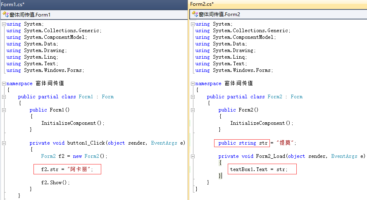Click InitializeComponent(); in Form1.cs
This screenshot has width=367, height=200.
pos(73,123)
